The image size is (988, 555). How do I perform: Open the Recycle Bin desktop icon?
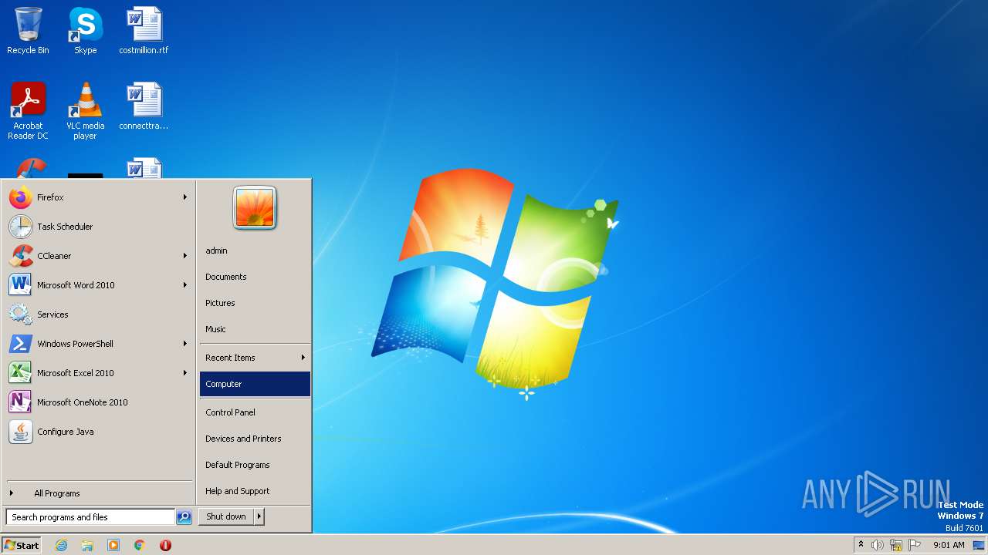click(x=28, y=31)
